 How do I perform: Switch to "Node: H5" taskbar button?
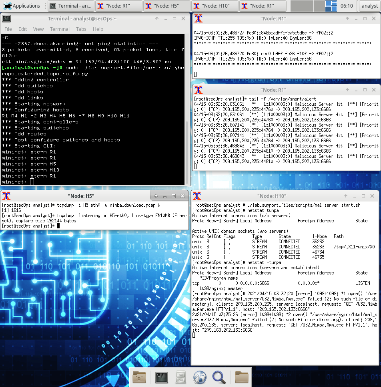(x=167, y=6)
